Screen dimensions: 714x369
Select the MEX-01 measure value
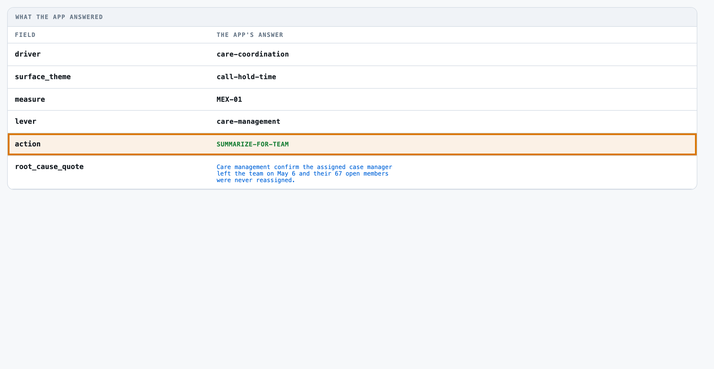click(229, 99)
